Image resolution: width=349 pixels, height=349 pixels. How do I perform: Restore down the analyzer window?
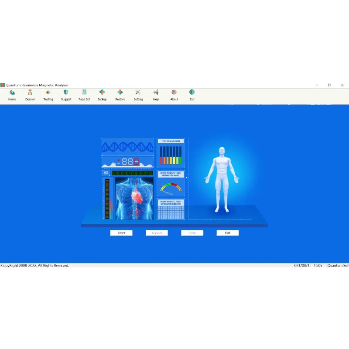329,85
